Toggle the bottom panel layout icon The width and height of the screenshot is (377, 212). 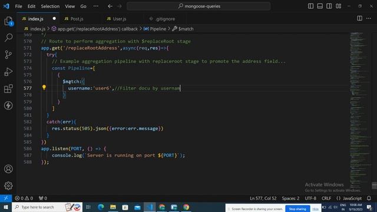point(320,6)
